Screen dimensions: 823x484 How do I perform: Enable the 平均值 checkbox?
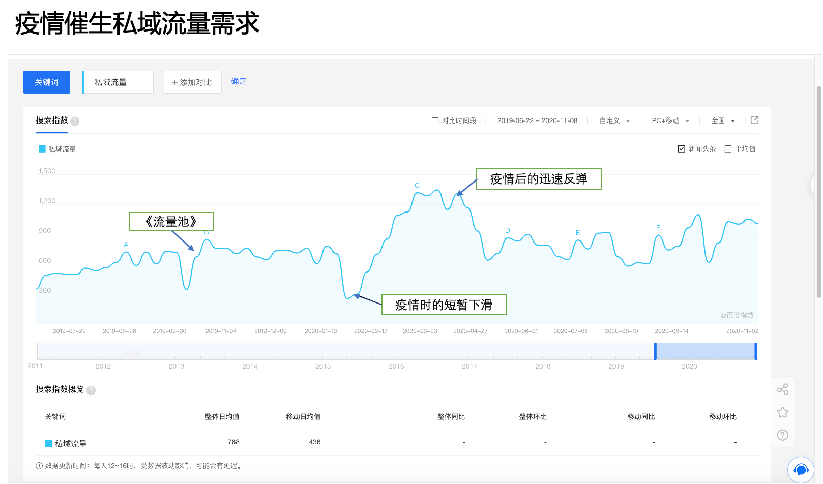[x=728, y=149]
